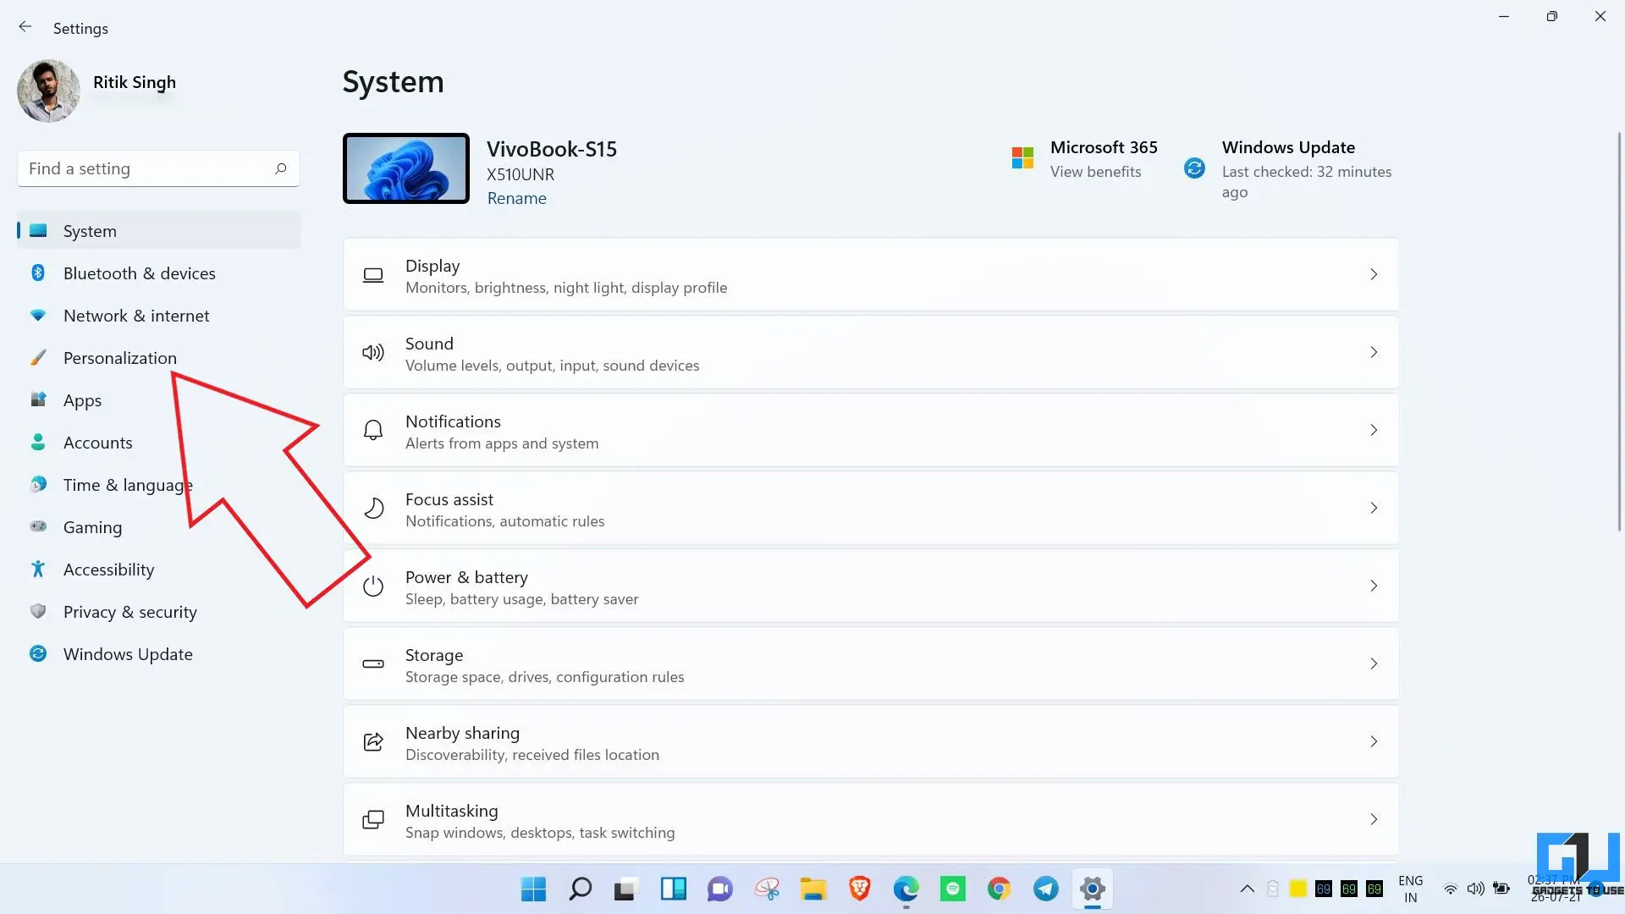The height and width of the screenshot is (914, 1625).
Task: Open Brave browser from taskbar
Action: coord(860,889)
